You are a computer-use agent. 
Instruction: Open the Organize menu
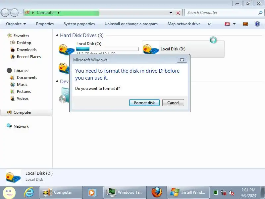[x=16, y=24]
